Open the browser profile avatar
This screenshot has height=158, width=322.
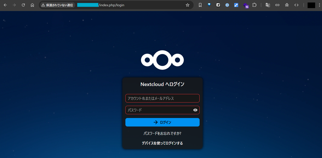click(x=311, y=5)
